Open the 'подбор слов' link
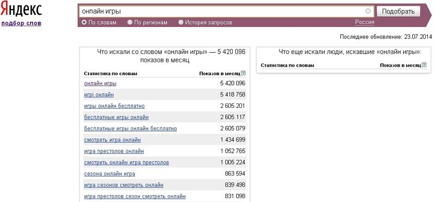Image resolution: width=434 pixels, height=202 pixels. (21, 23)
